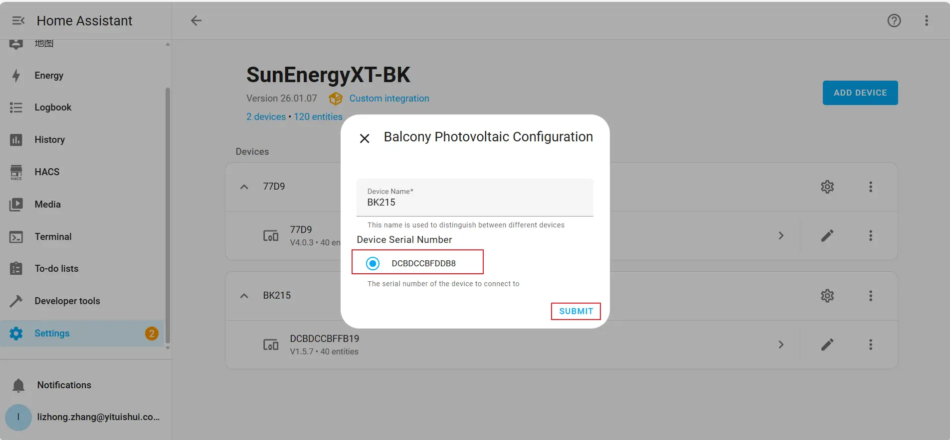Collapse the Home Assistant sidebar menu icon
950x440 pixels.
tap(18, 20)
